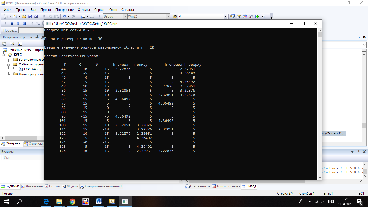Click the ENG language indicator in tray

coord(331,201)
